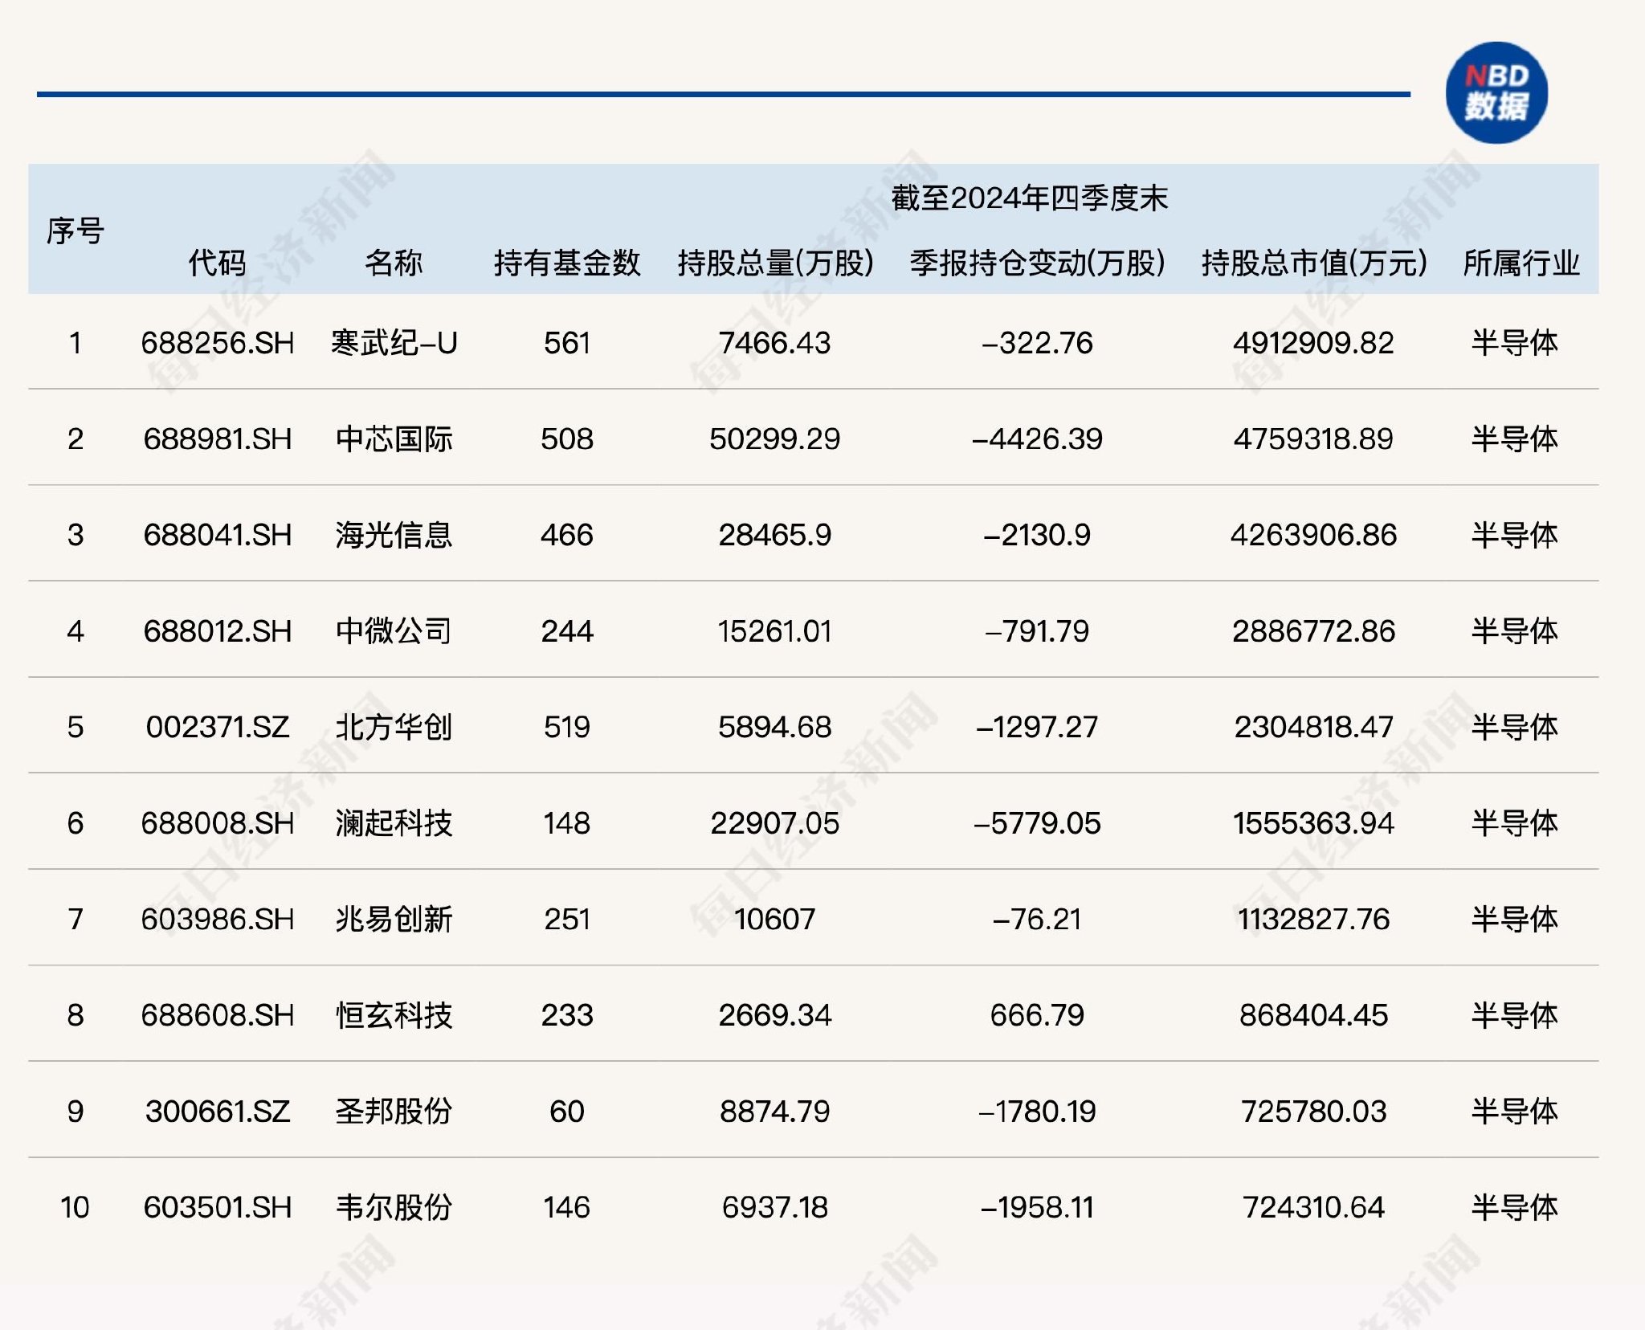Click the 持股总市值(万元) column header
Screen dimensions: 1645x1330
point(1314,263)
